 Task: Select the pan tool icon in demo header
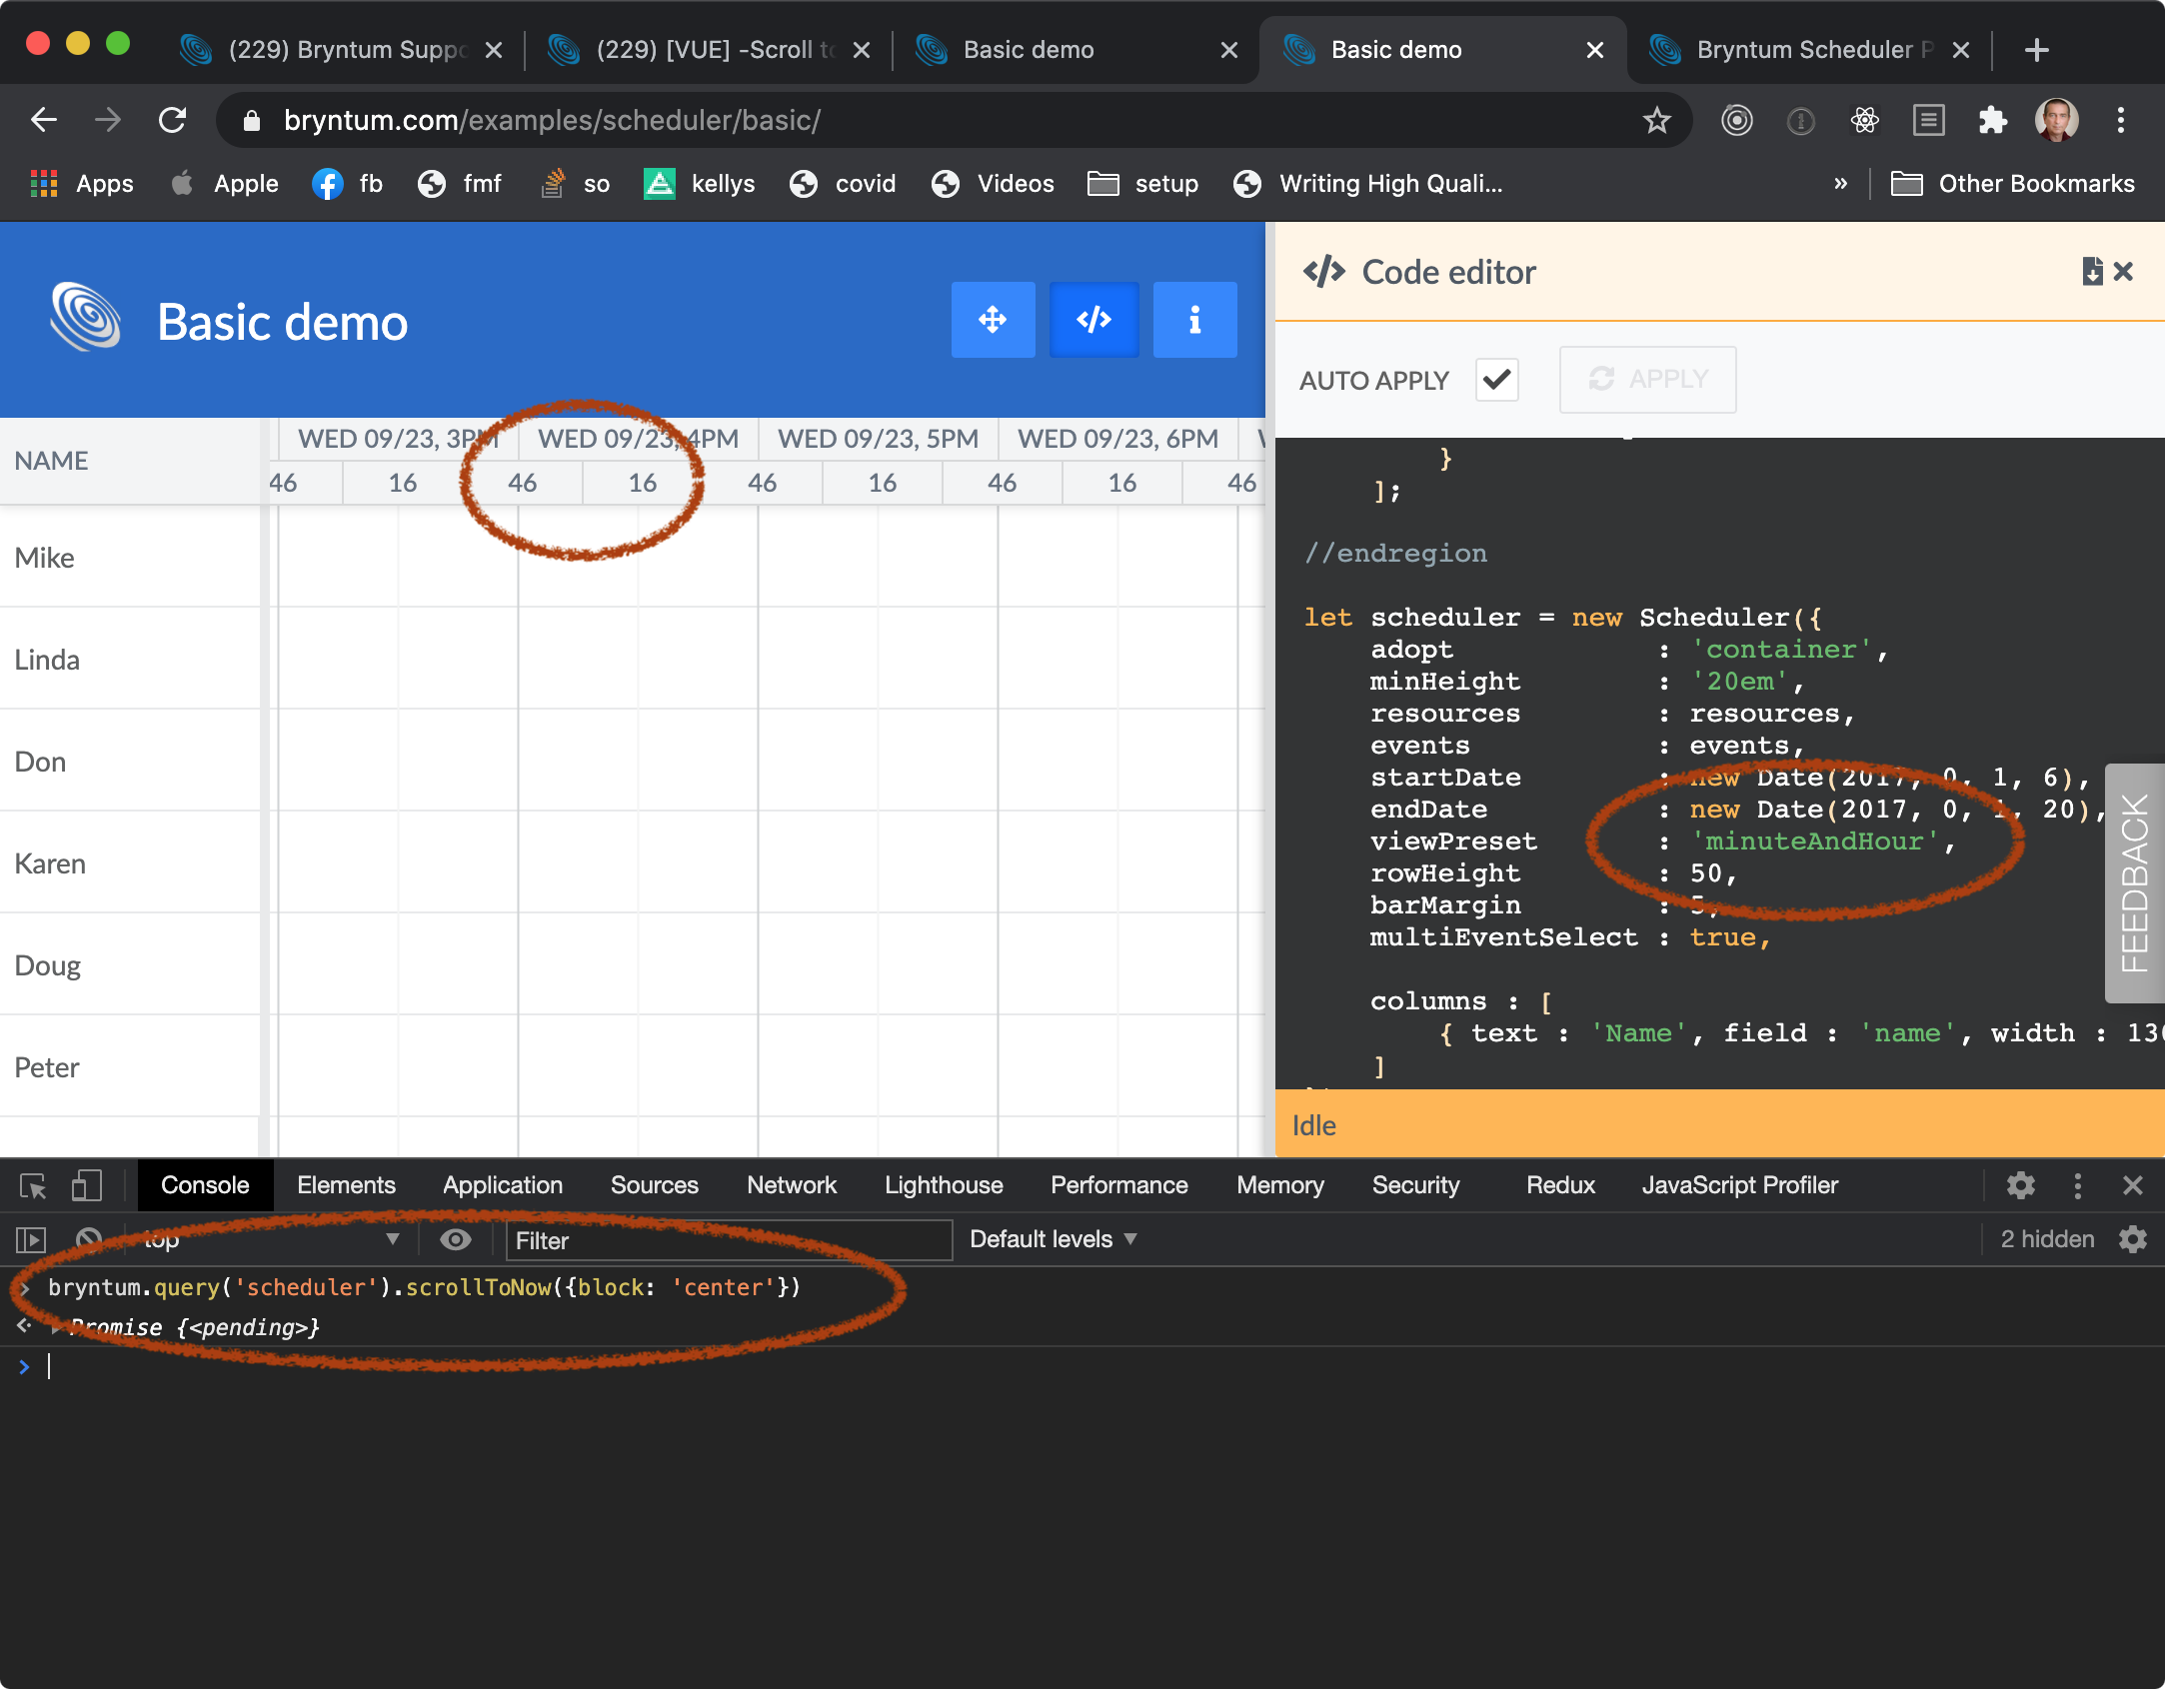click(993, 320)
